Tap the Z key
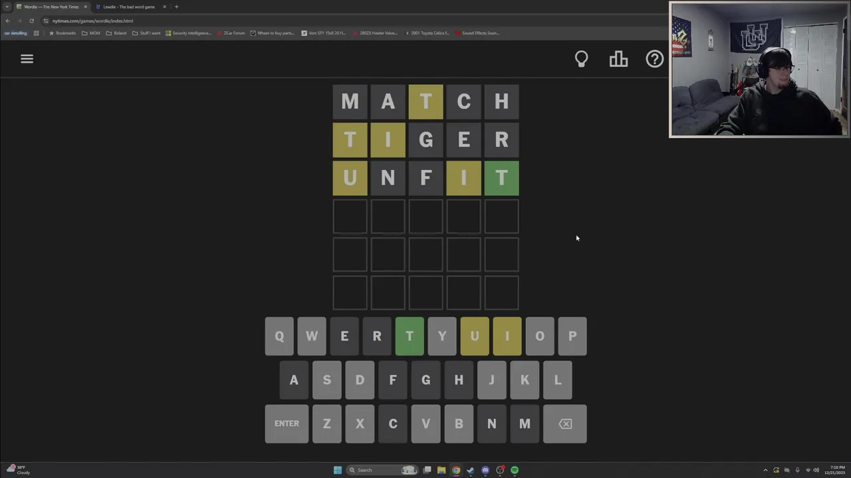The image size is (851, 478). coord(326,424)
